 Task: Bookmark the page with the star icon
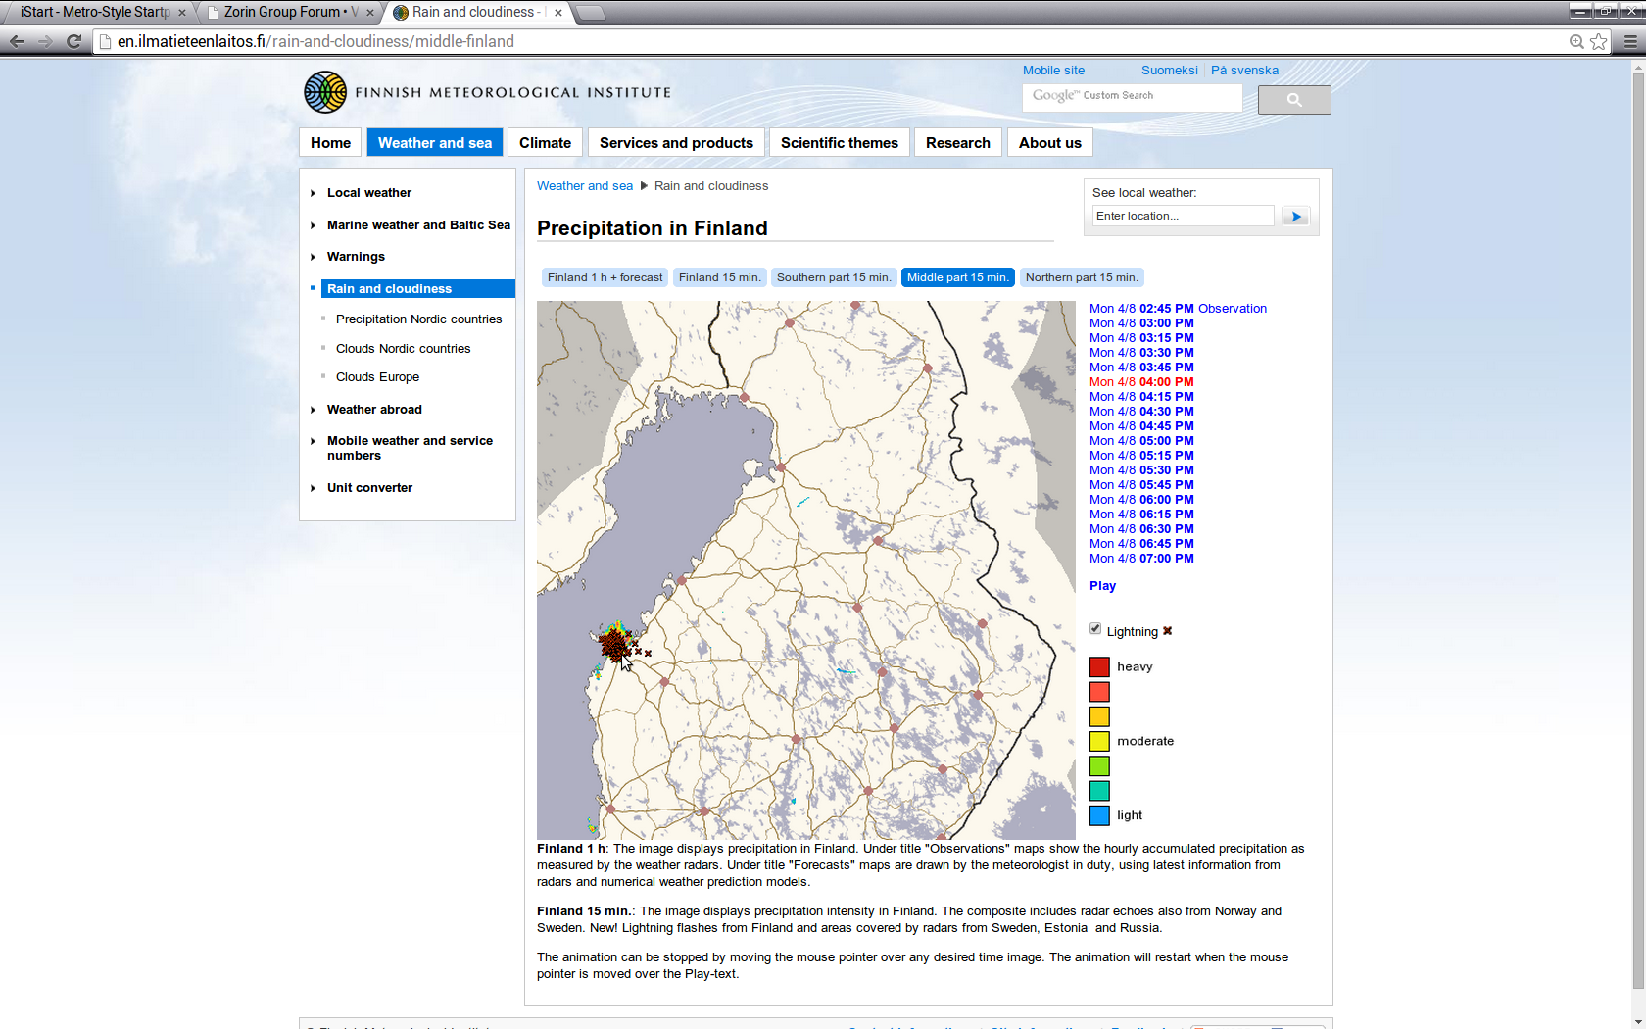point(1599,41)
